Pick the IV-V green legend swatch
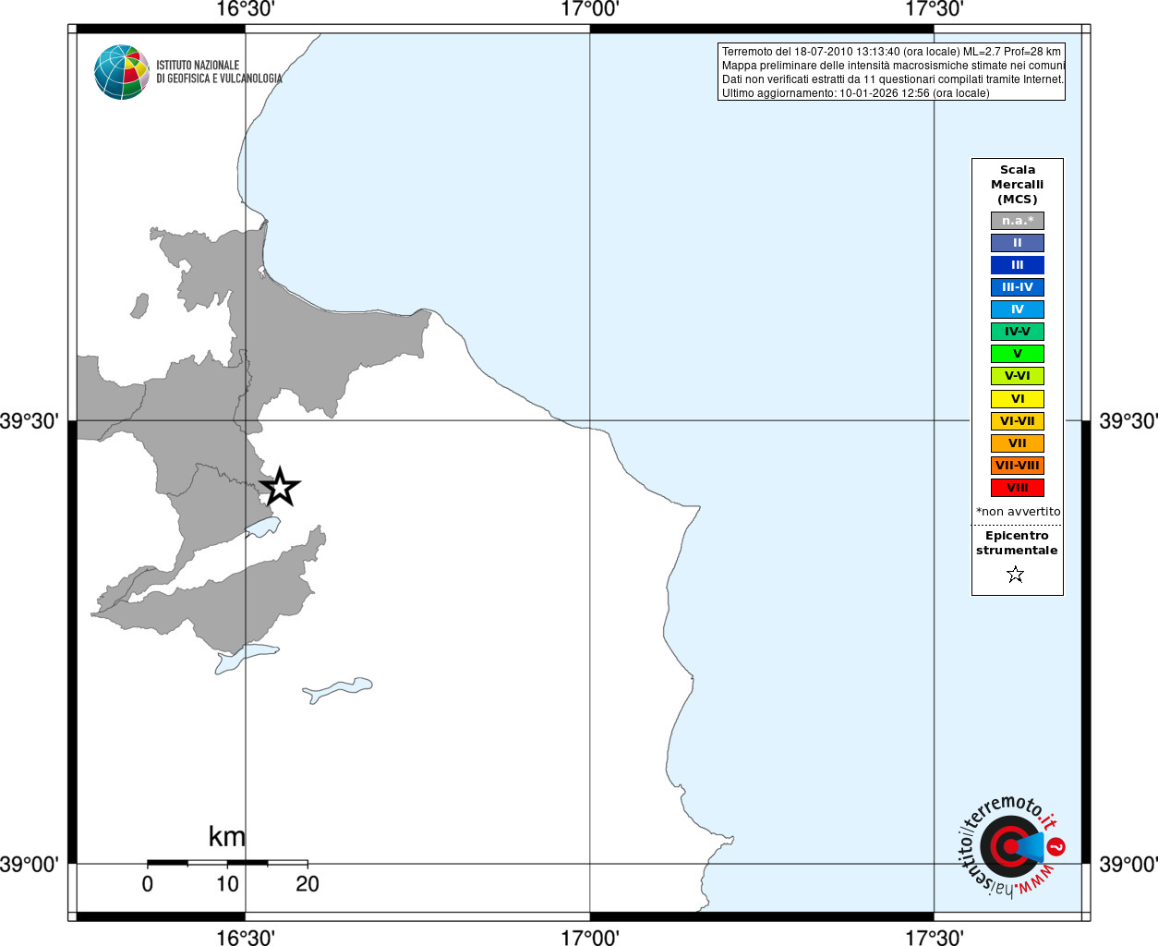Viewport: 1158px width, 946px height. [1017, 332]
